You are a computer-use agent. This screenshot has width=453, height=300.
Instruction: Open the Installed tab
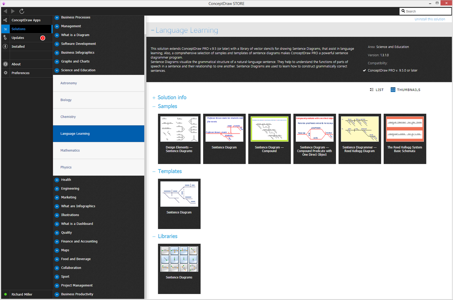coord(26,47)
